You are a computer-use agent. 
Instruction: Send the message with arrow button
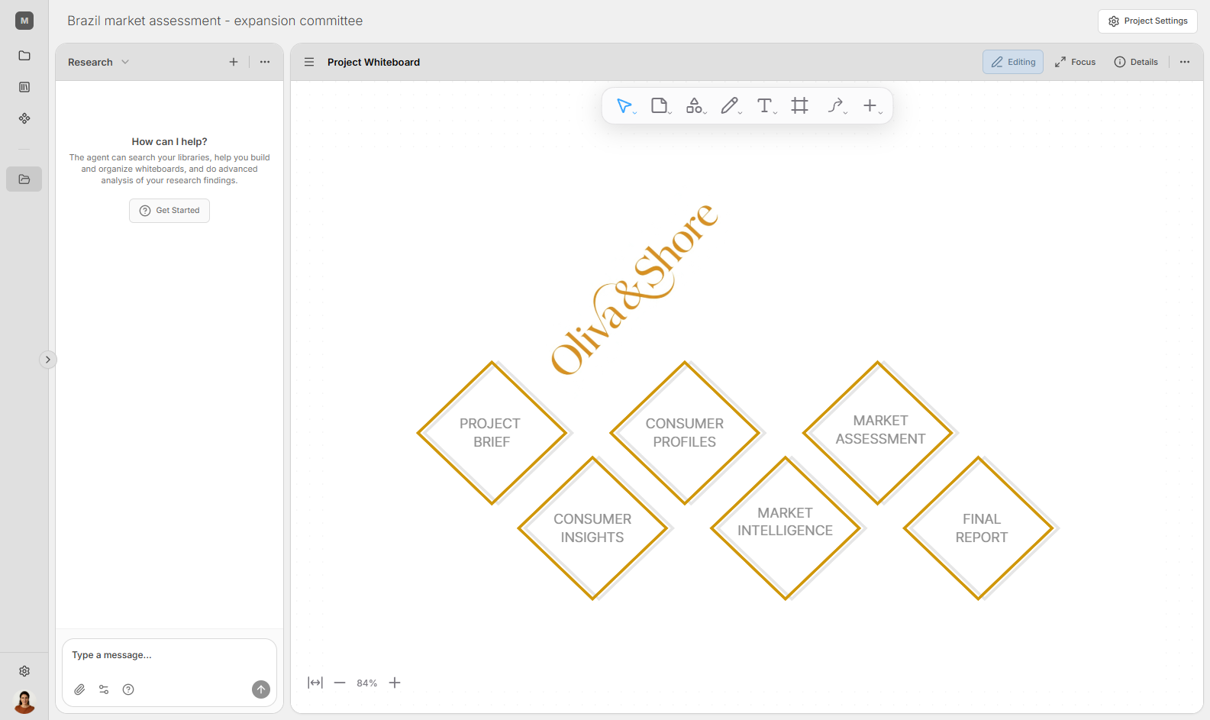pyautogui.click(x=261, y=689)
